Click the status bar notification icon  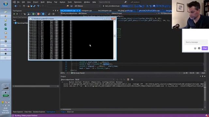(x=206, y=116)
